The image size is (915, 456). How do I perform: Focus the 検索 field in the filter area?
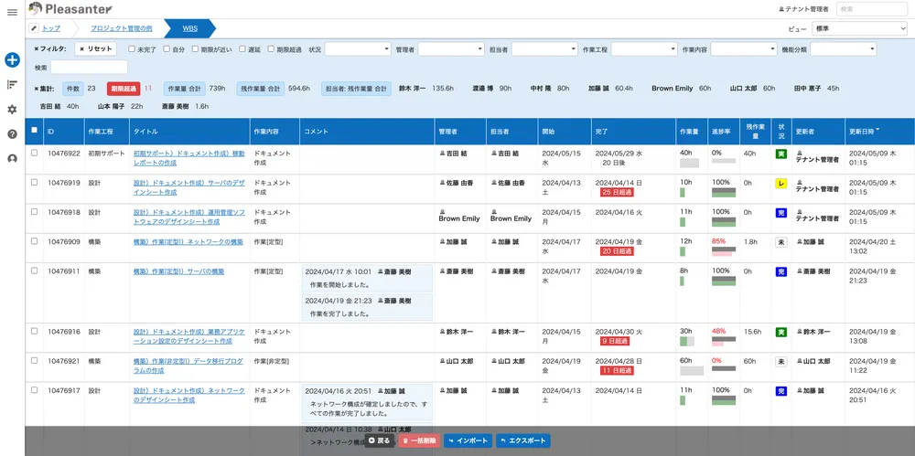click(x=89, y=67)
